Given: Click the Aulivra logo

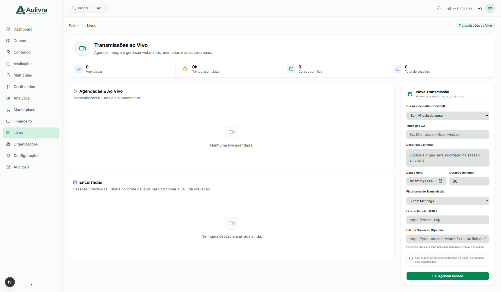Looking at the screenshot, I should point(31,10).
